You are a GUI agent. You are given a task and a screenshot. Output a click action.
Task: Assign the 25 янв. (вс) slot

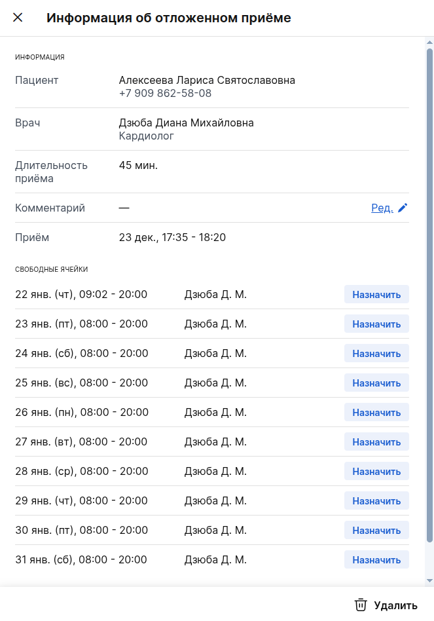coord(376,383)
